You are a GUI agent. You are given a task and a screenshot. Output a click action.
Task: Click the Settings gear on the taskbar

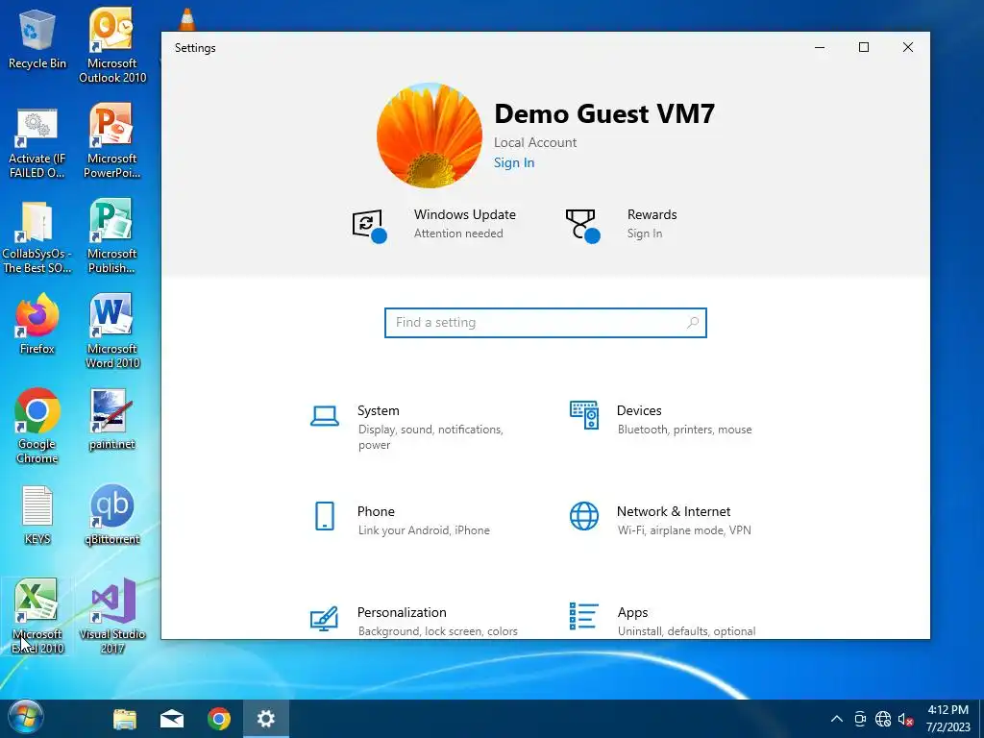[x=266, y=719]
